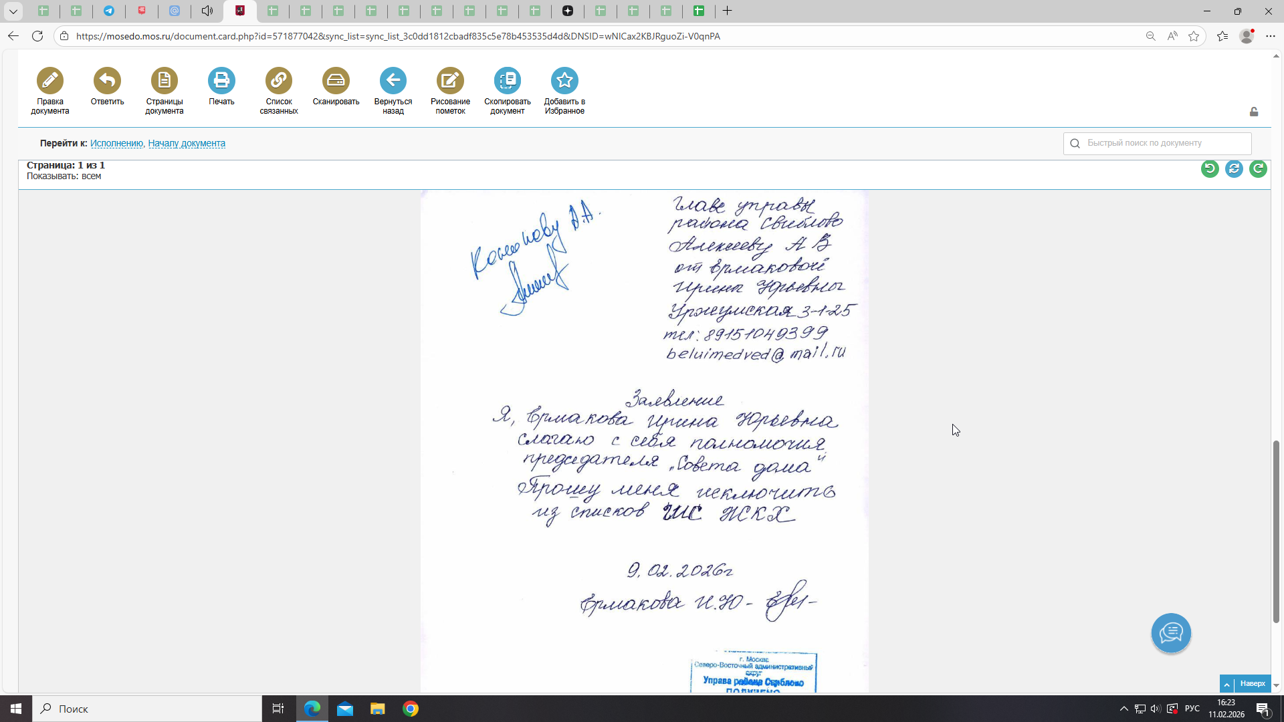Click the blue refresh page view icon
The width and height of the screenshot is (1284, 722).
point(1234,168)
